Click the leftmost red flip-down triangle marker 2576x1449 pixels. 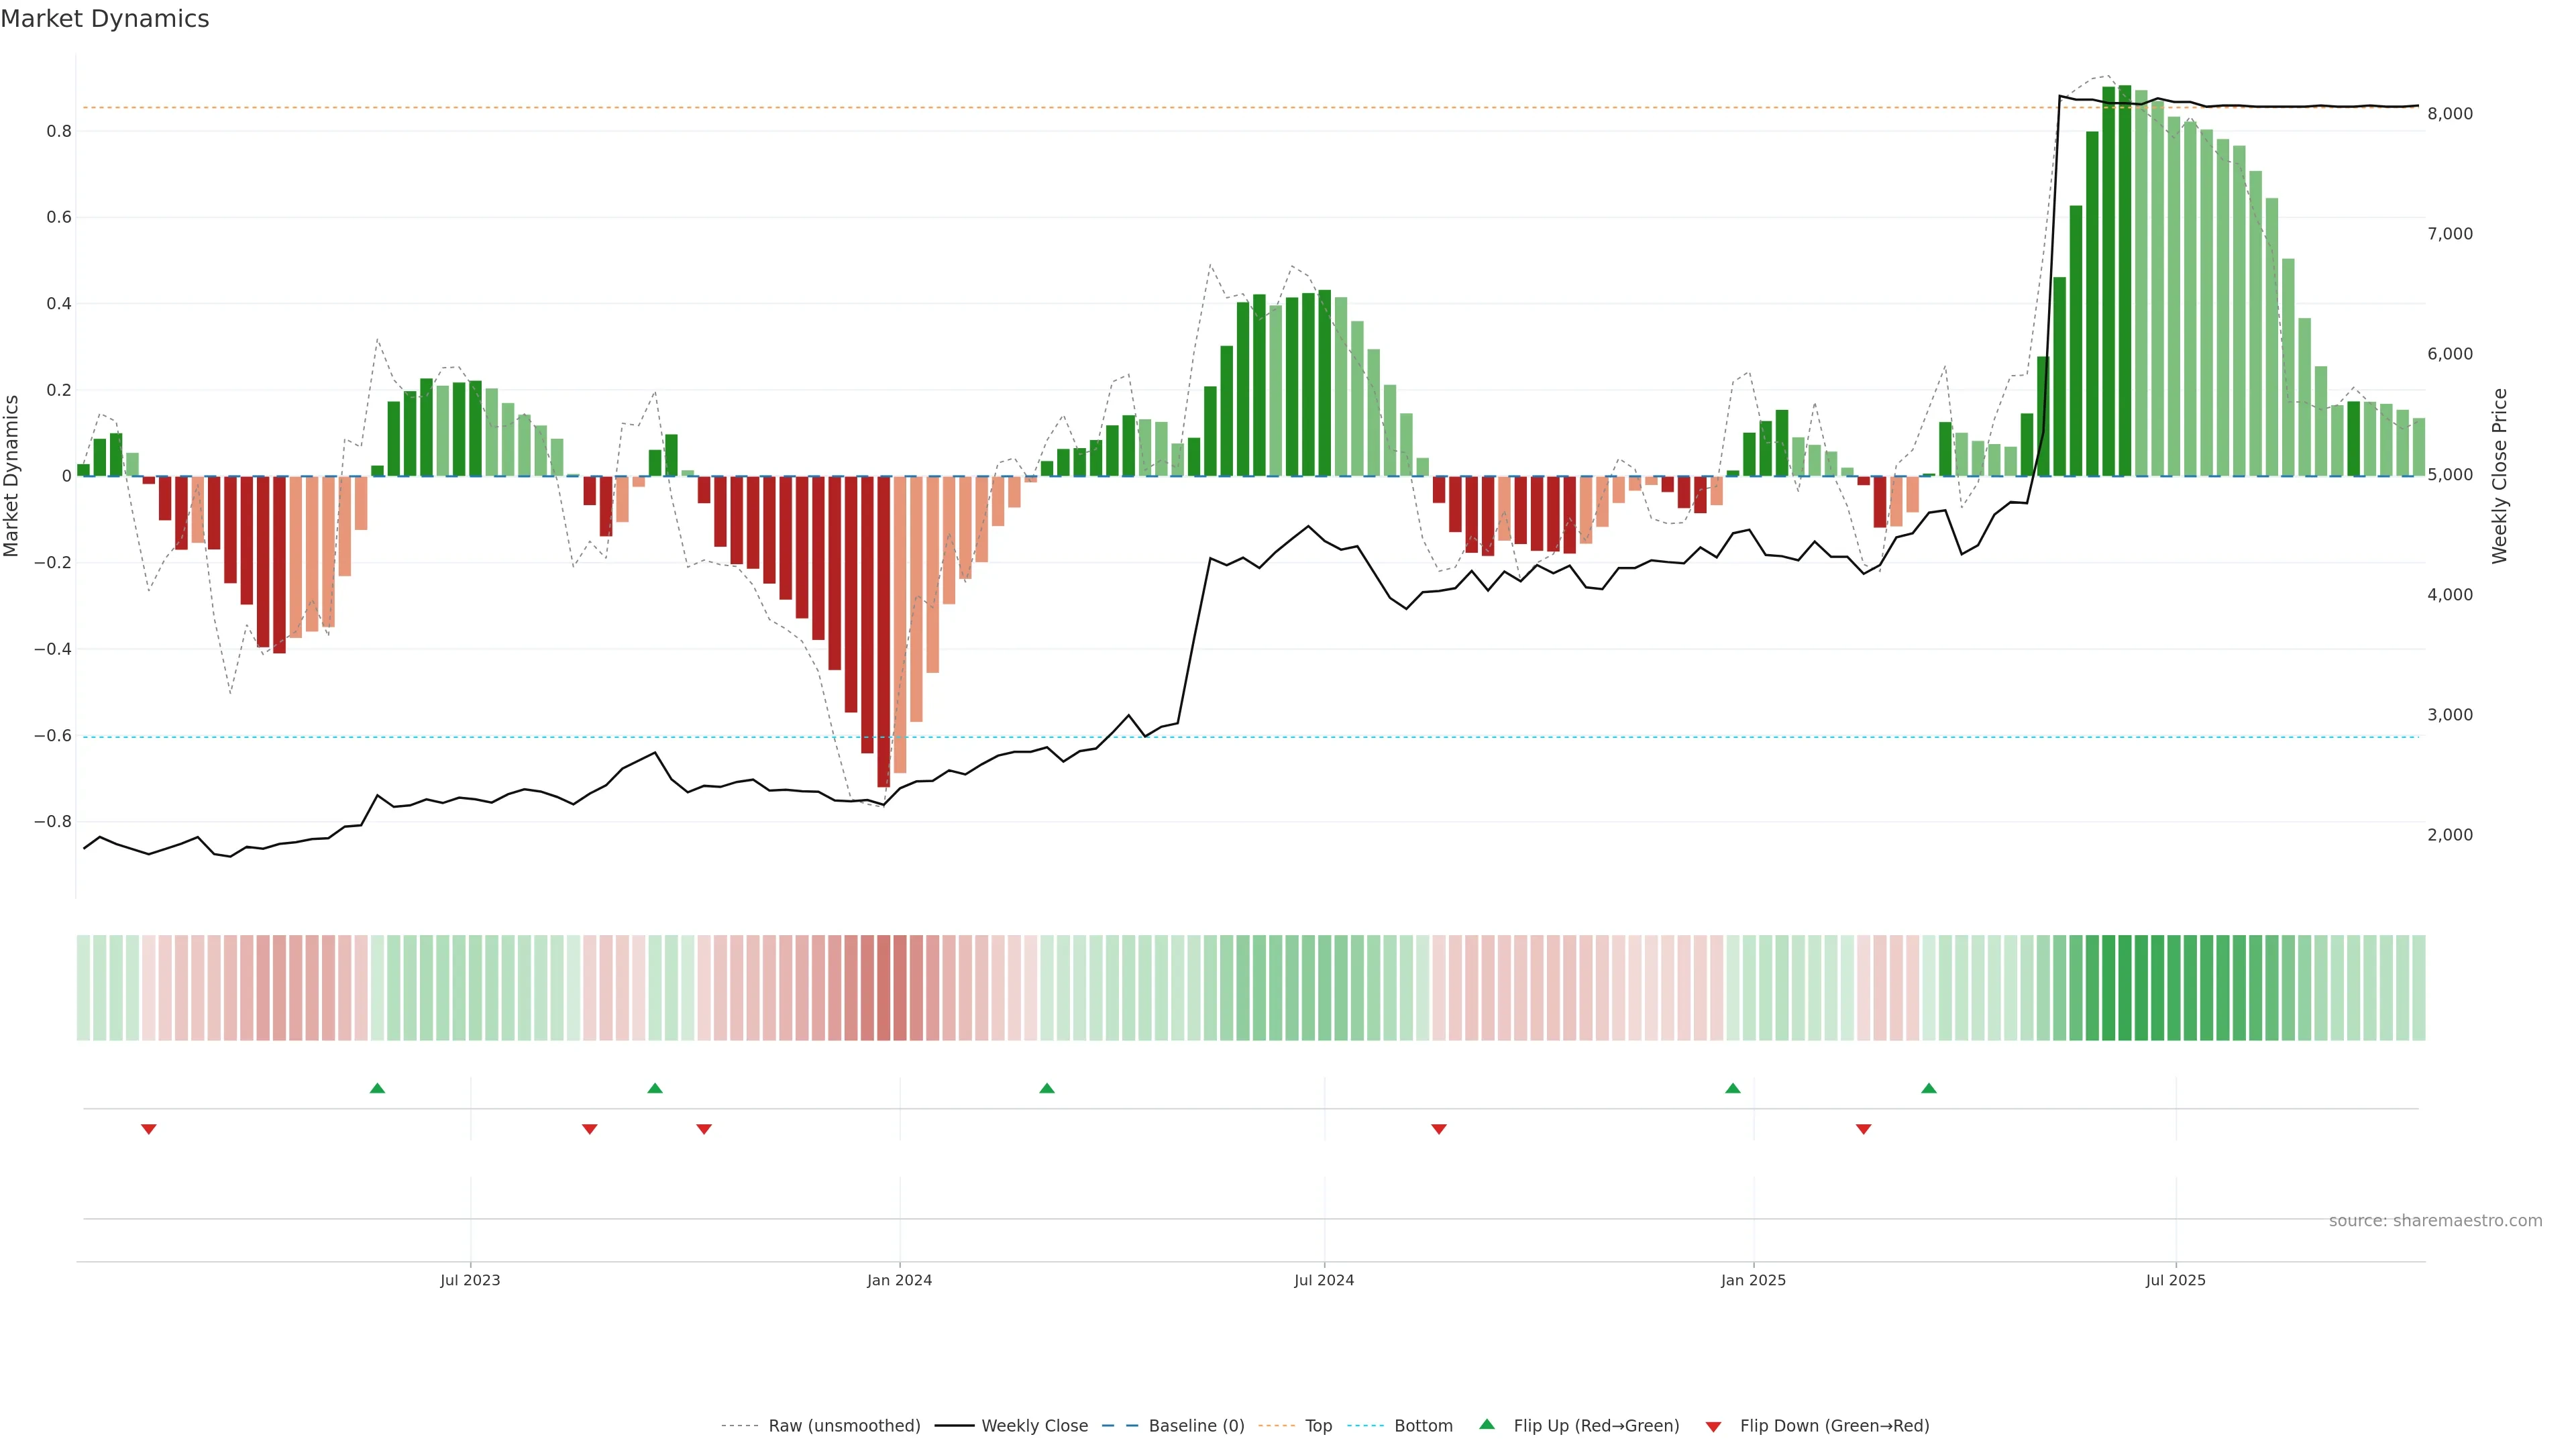pyautogui.click(x=149, y=1129)
